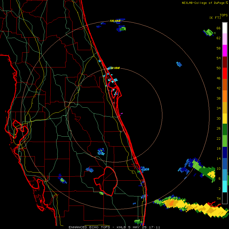Click the 14 scale label
The height and width of the screenshot is (229, 229).
tap(219, 159)
